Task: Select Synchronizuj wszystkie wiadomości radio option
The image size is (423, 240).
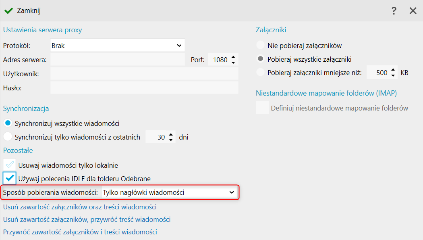Action: [x=7, y=123]
